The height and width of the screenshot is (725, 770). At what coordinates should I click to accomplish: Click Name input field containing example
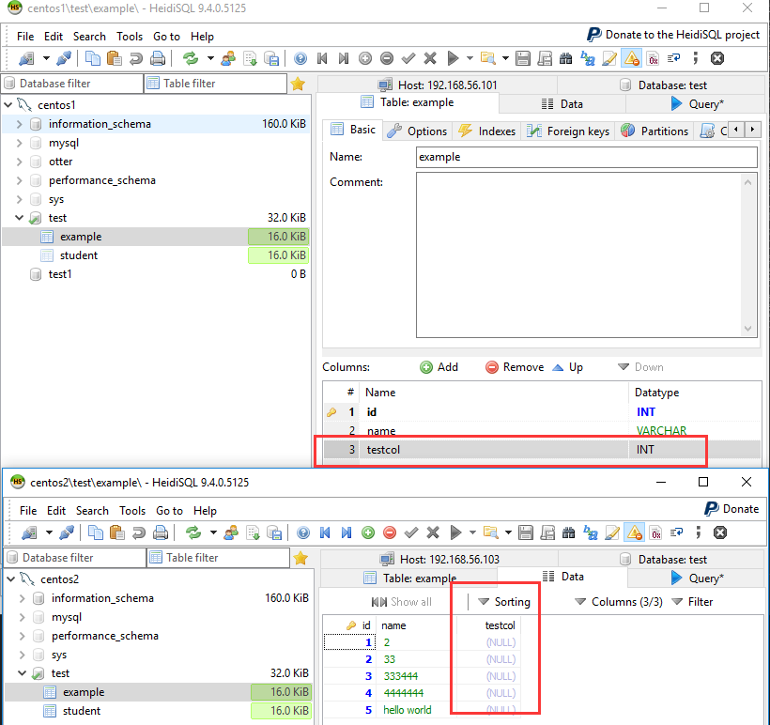pos(586,157)
